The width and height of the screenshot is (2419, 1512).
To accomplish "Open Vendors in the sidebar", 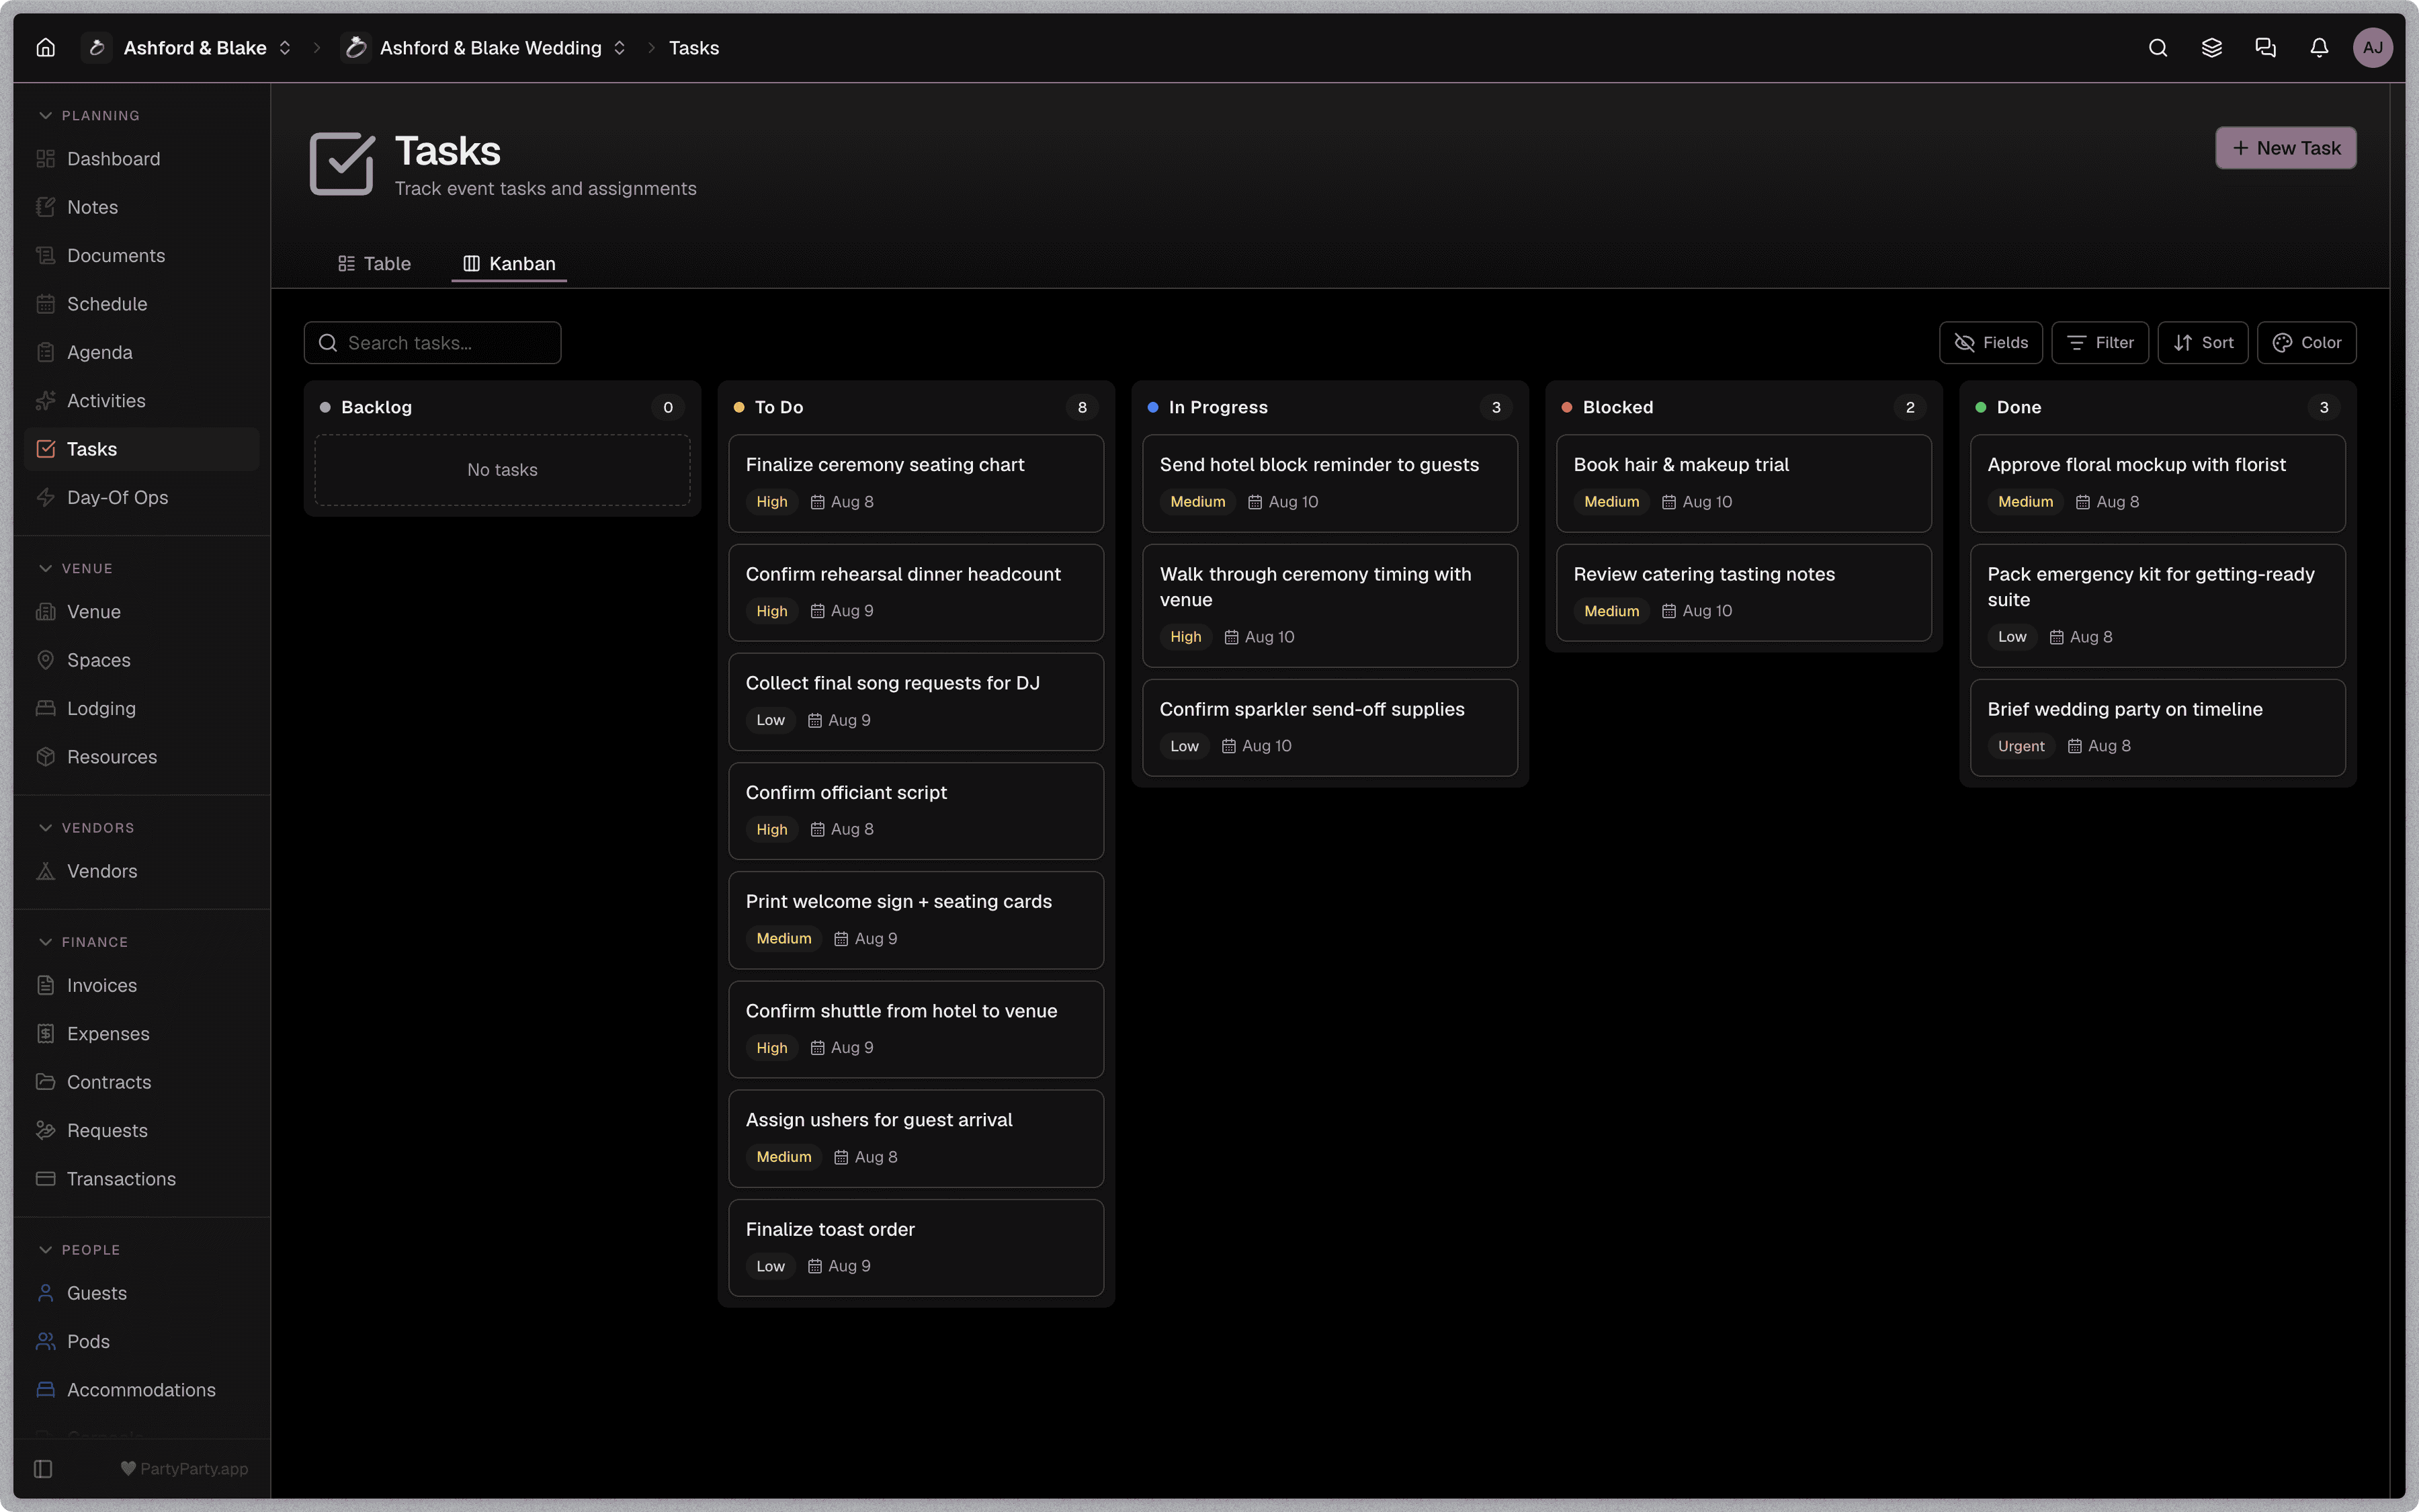I will pos(141,871).
